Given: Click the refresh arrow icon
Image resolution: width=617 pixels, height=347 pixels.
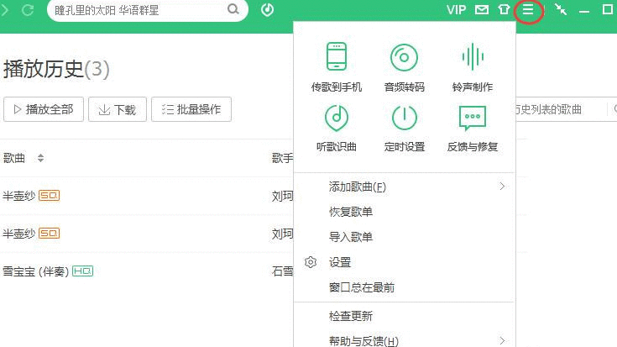Looking at the screenshot, I should 28,10.
